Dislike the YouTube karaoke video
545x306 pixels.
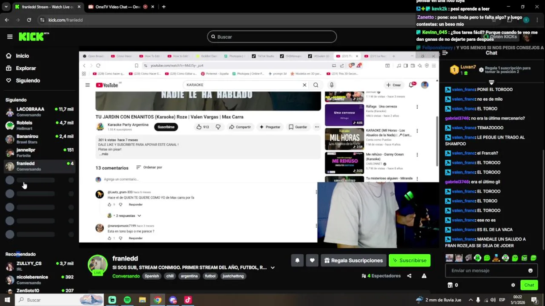tap(218, 127)
